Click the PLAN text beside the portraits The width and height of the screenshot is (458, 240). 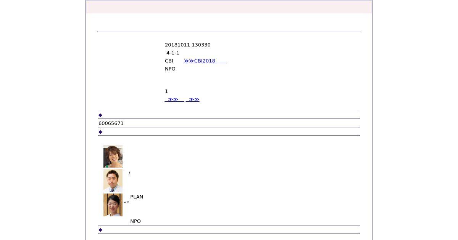pyautogui.click(x=137, y=197)
